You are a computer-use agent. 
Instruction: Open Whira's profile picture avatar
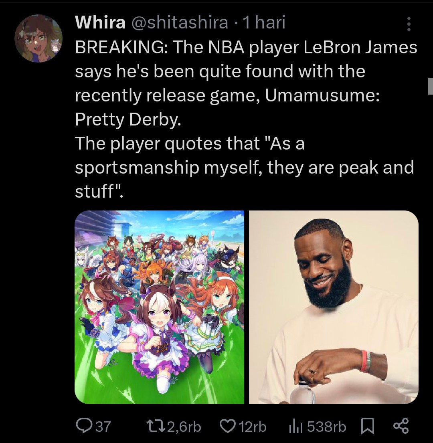pos(39,38)
